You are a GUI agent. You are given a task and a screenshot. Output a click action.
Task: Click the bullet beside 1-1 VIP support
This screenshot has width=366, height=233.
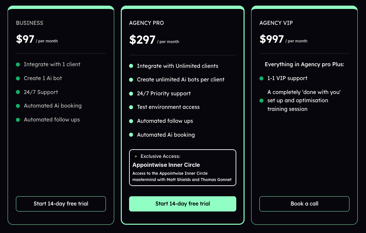(261, 78)
